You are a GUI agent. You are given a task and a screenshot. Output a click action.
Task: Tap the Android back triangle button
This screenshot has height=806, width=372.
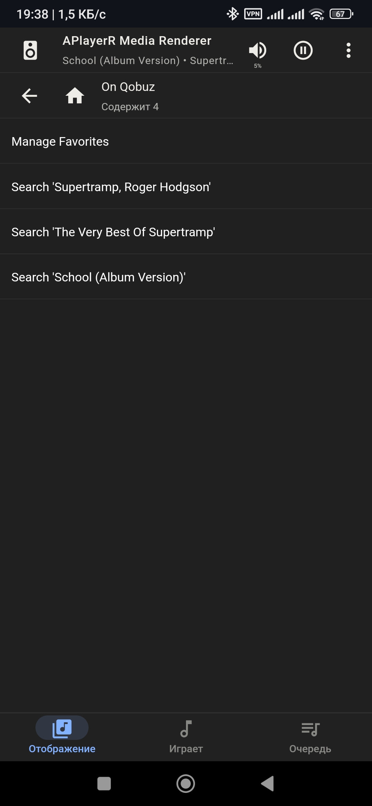click(268, 784)
